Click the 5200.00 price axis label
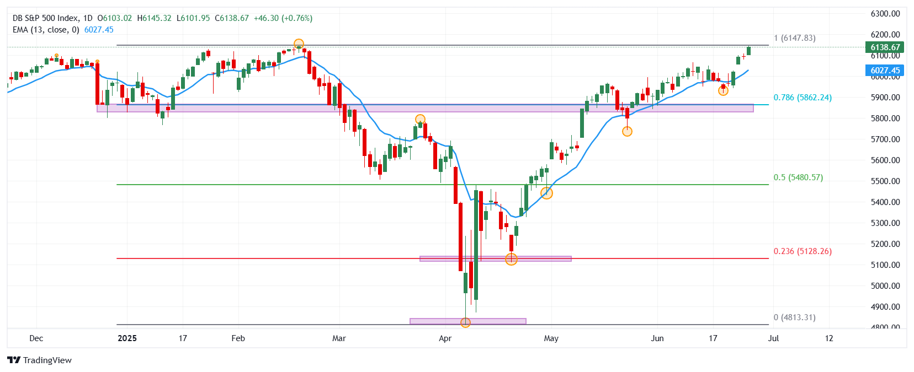 click(885, 244)
